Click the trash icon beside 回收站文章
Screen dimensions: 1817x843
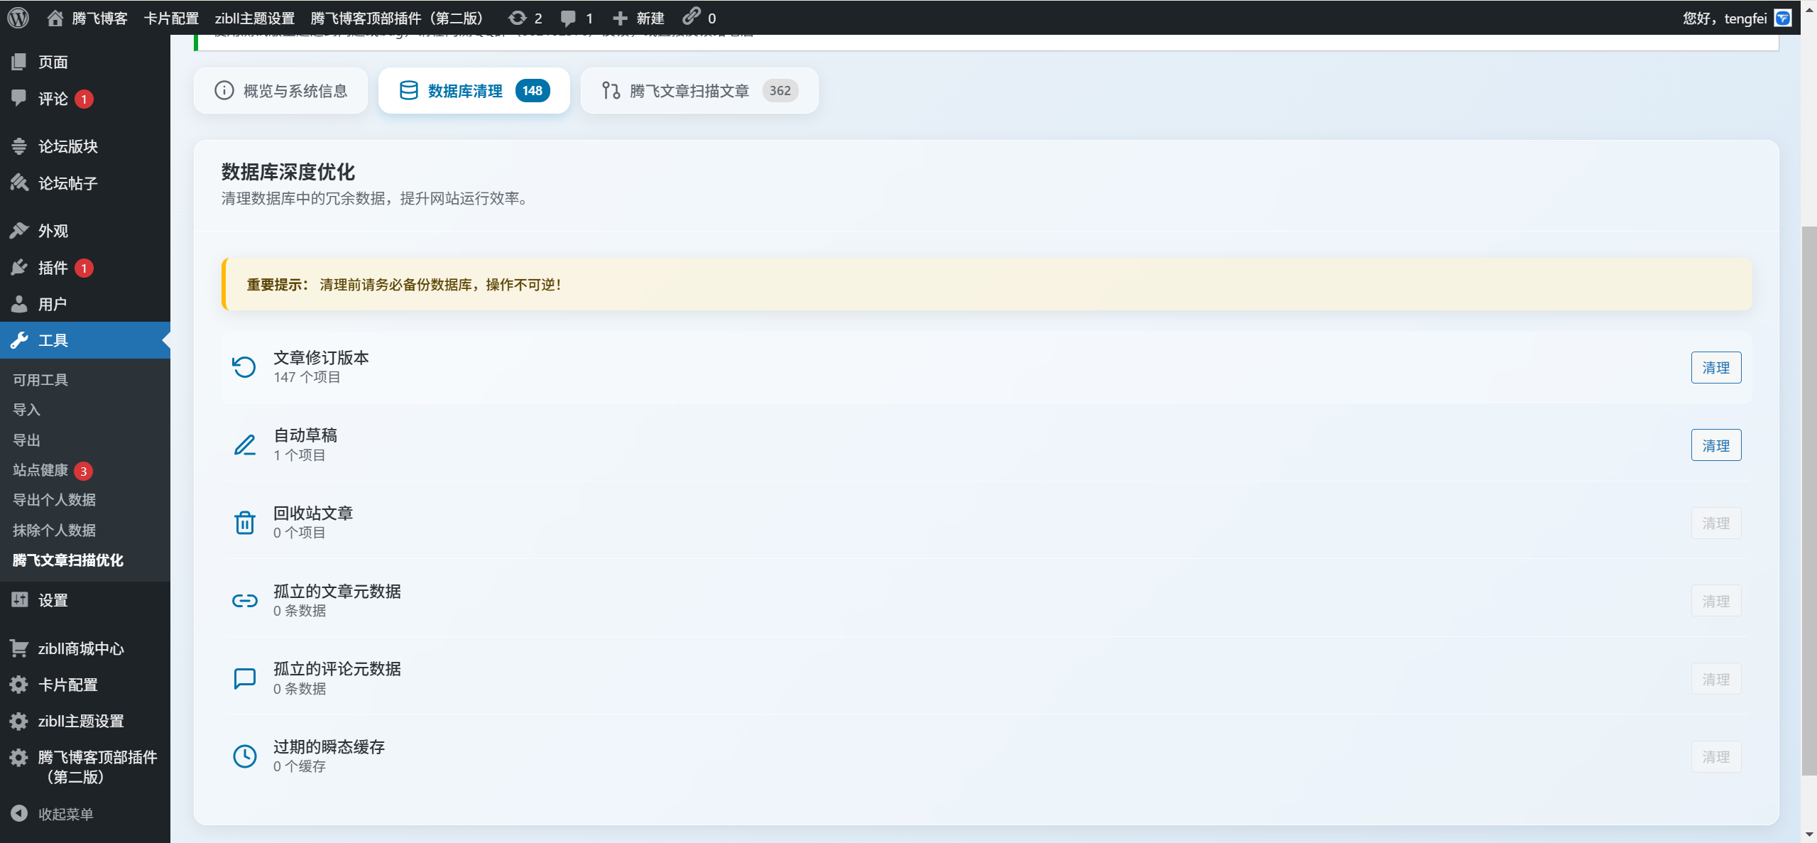coord(244,523)
